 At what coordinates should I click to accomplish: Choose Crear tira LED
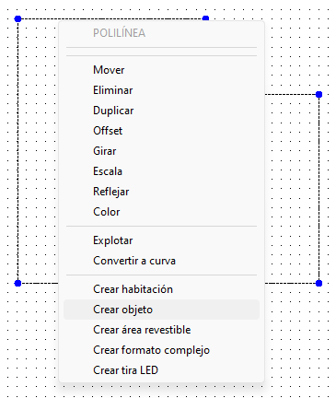click(161, 370)
